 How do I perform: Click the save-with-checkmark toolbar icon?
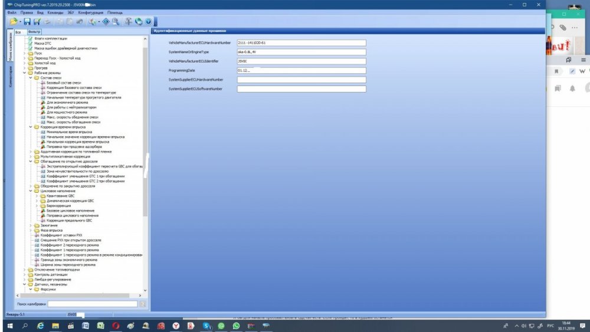[x=37, y=22]
